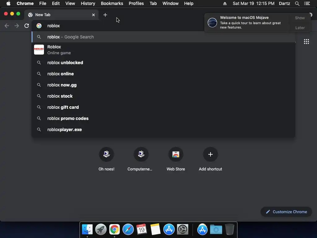Open System Preferences from the dock
Screen dimensions: 317x238
click(x=183, y=229)
